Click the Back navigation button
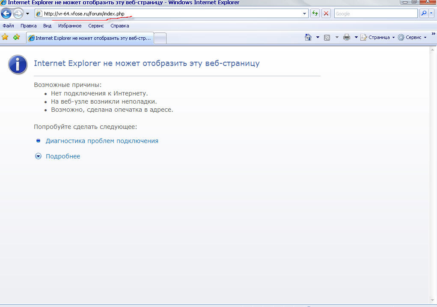 (x=6, y=14)
